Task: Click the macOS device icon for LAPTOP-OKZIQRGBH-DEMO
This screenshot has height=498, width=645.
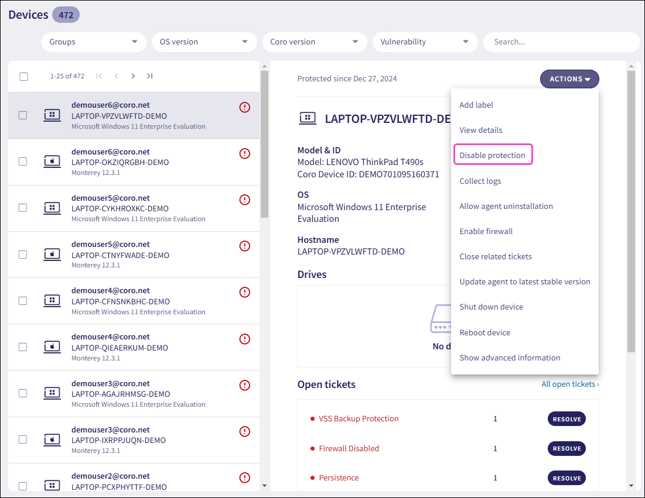Action: pos(52,162)
